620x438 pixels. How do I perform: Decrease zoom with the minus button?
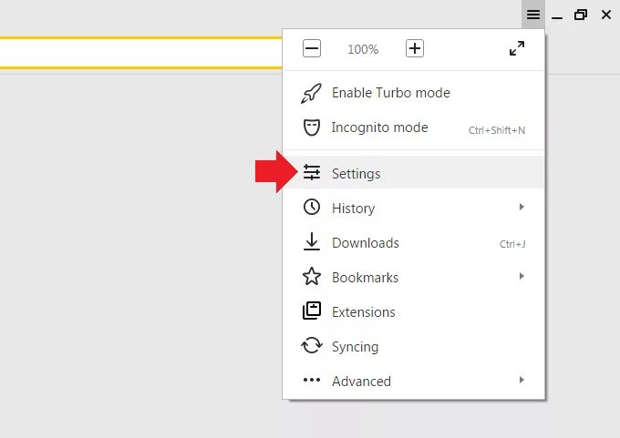tap(312, 48)
